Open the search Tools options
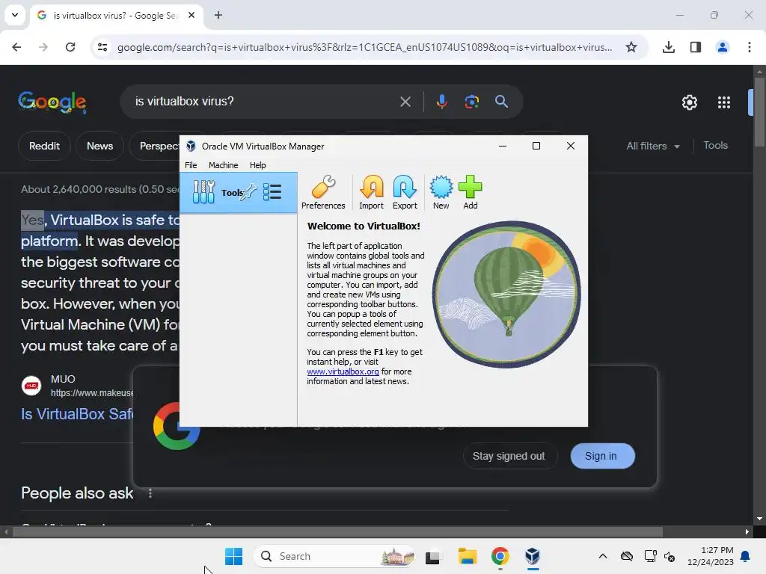The image size is (766, 574). point(715,146)
